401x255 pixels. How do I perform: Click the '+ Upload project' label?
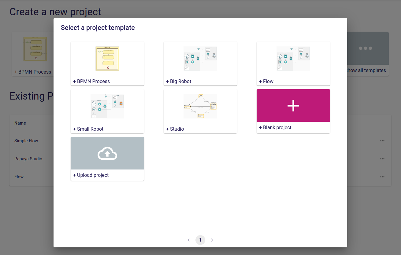pyautogui.click(x=91, y=175)
